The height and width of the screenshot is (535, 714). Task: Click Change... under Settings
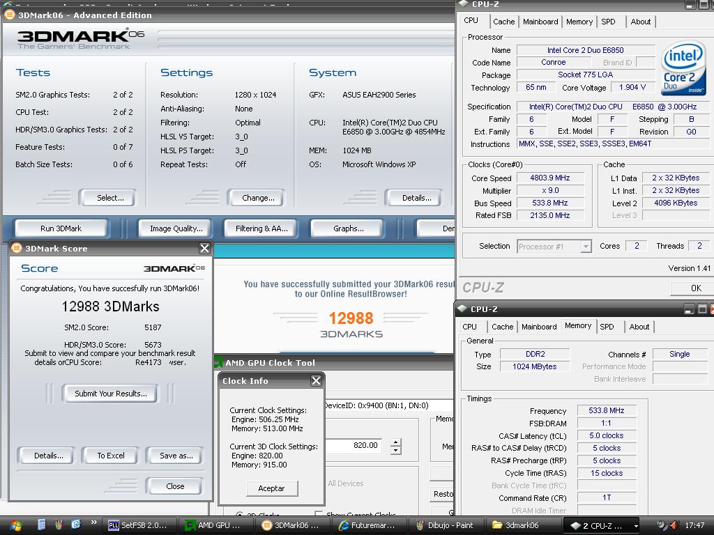click(x=256, y=198)
